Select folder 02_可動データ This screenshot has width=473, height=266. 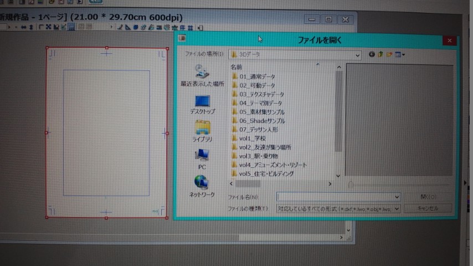click(x=254, y=85)
